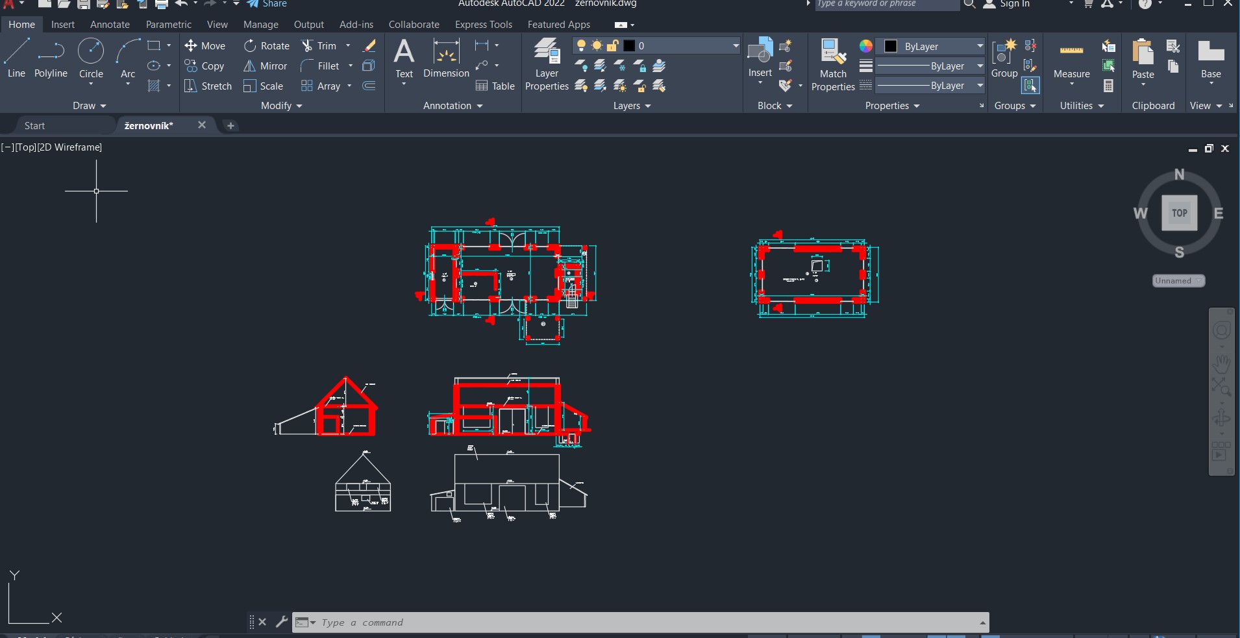
Task: Open Layer Properties manager
Action: pyautogui.click(x=547, y=64)
